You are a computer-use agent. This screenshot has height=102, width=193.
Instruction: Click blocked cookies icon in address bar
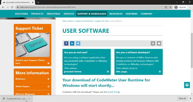click(x=166, y=7)
